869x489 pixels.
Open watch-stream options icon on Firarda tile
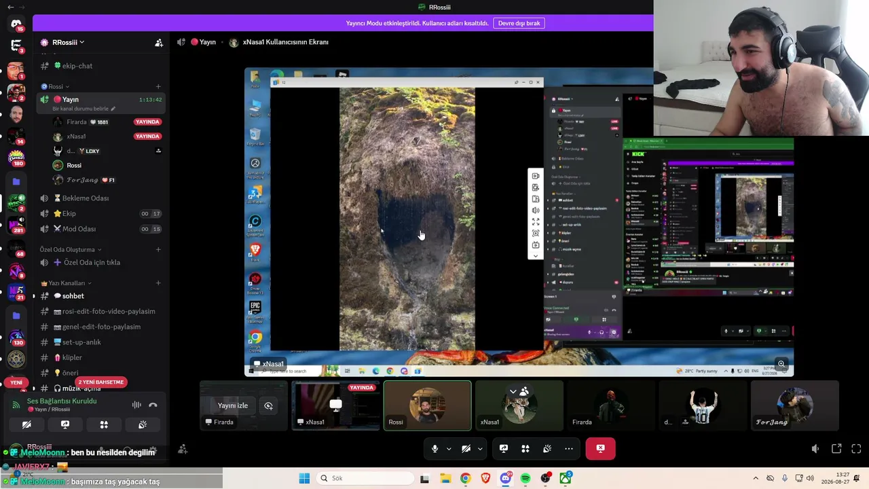click(269, 406)
